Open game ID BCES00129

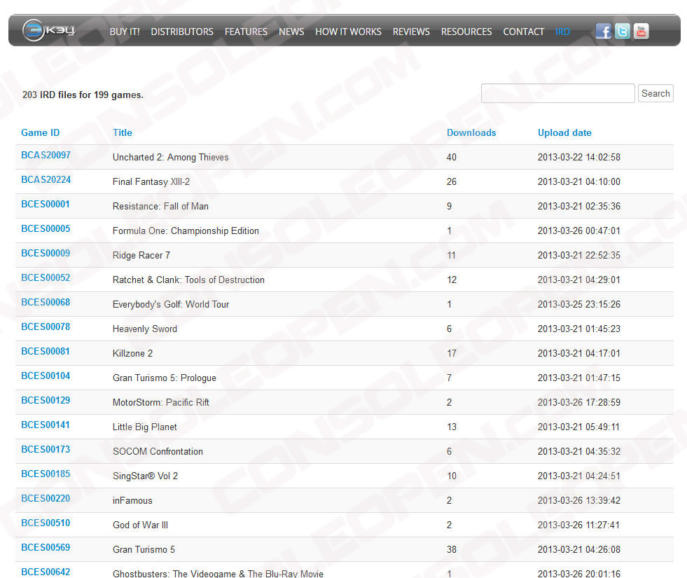[x=46, y=401]
